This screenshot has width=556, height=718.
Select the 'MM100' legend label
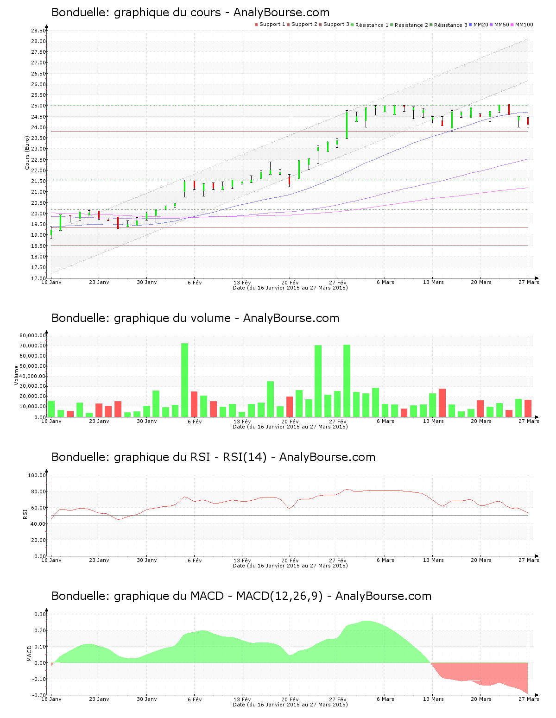[524, 25]
